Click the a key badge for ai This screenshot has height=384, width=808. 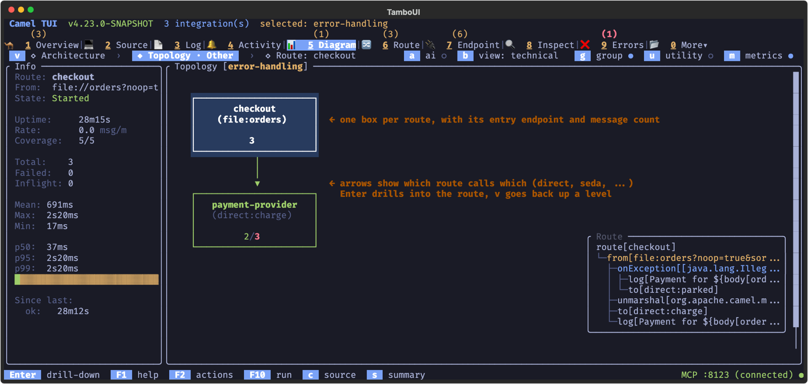tap(412, 55)
